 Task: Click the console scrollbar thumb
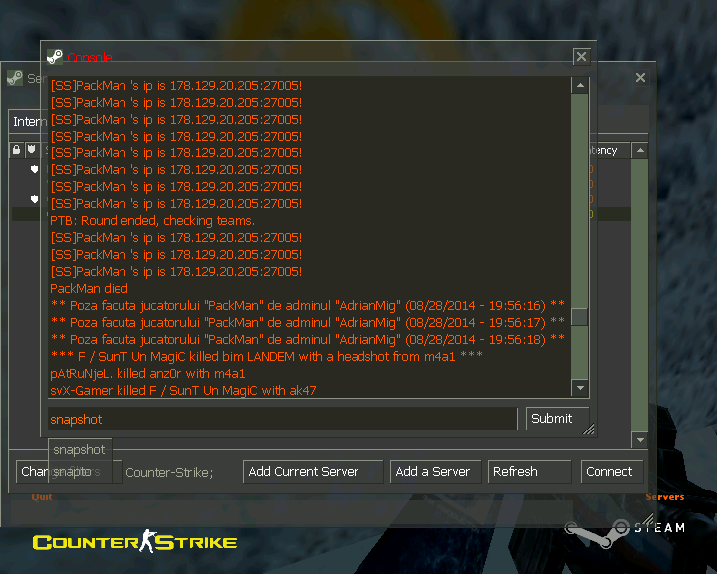click(x=579, y=317)
